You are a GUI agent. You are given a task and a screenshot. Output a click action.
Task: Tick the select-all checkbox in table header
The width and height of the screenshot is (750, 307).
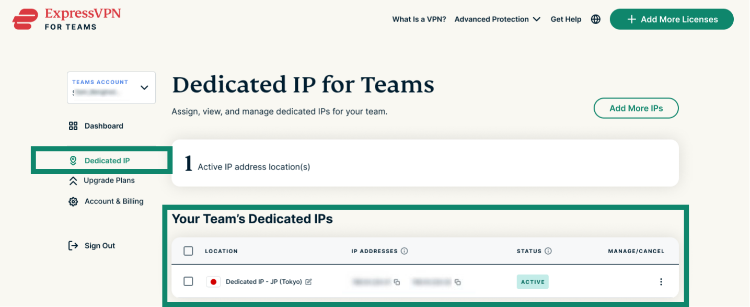coord(188,251)
